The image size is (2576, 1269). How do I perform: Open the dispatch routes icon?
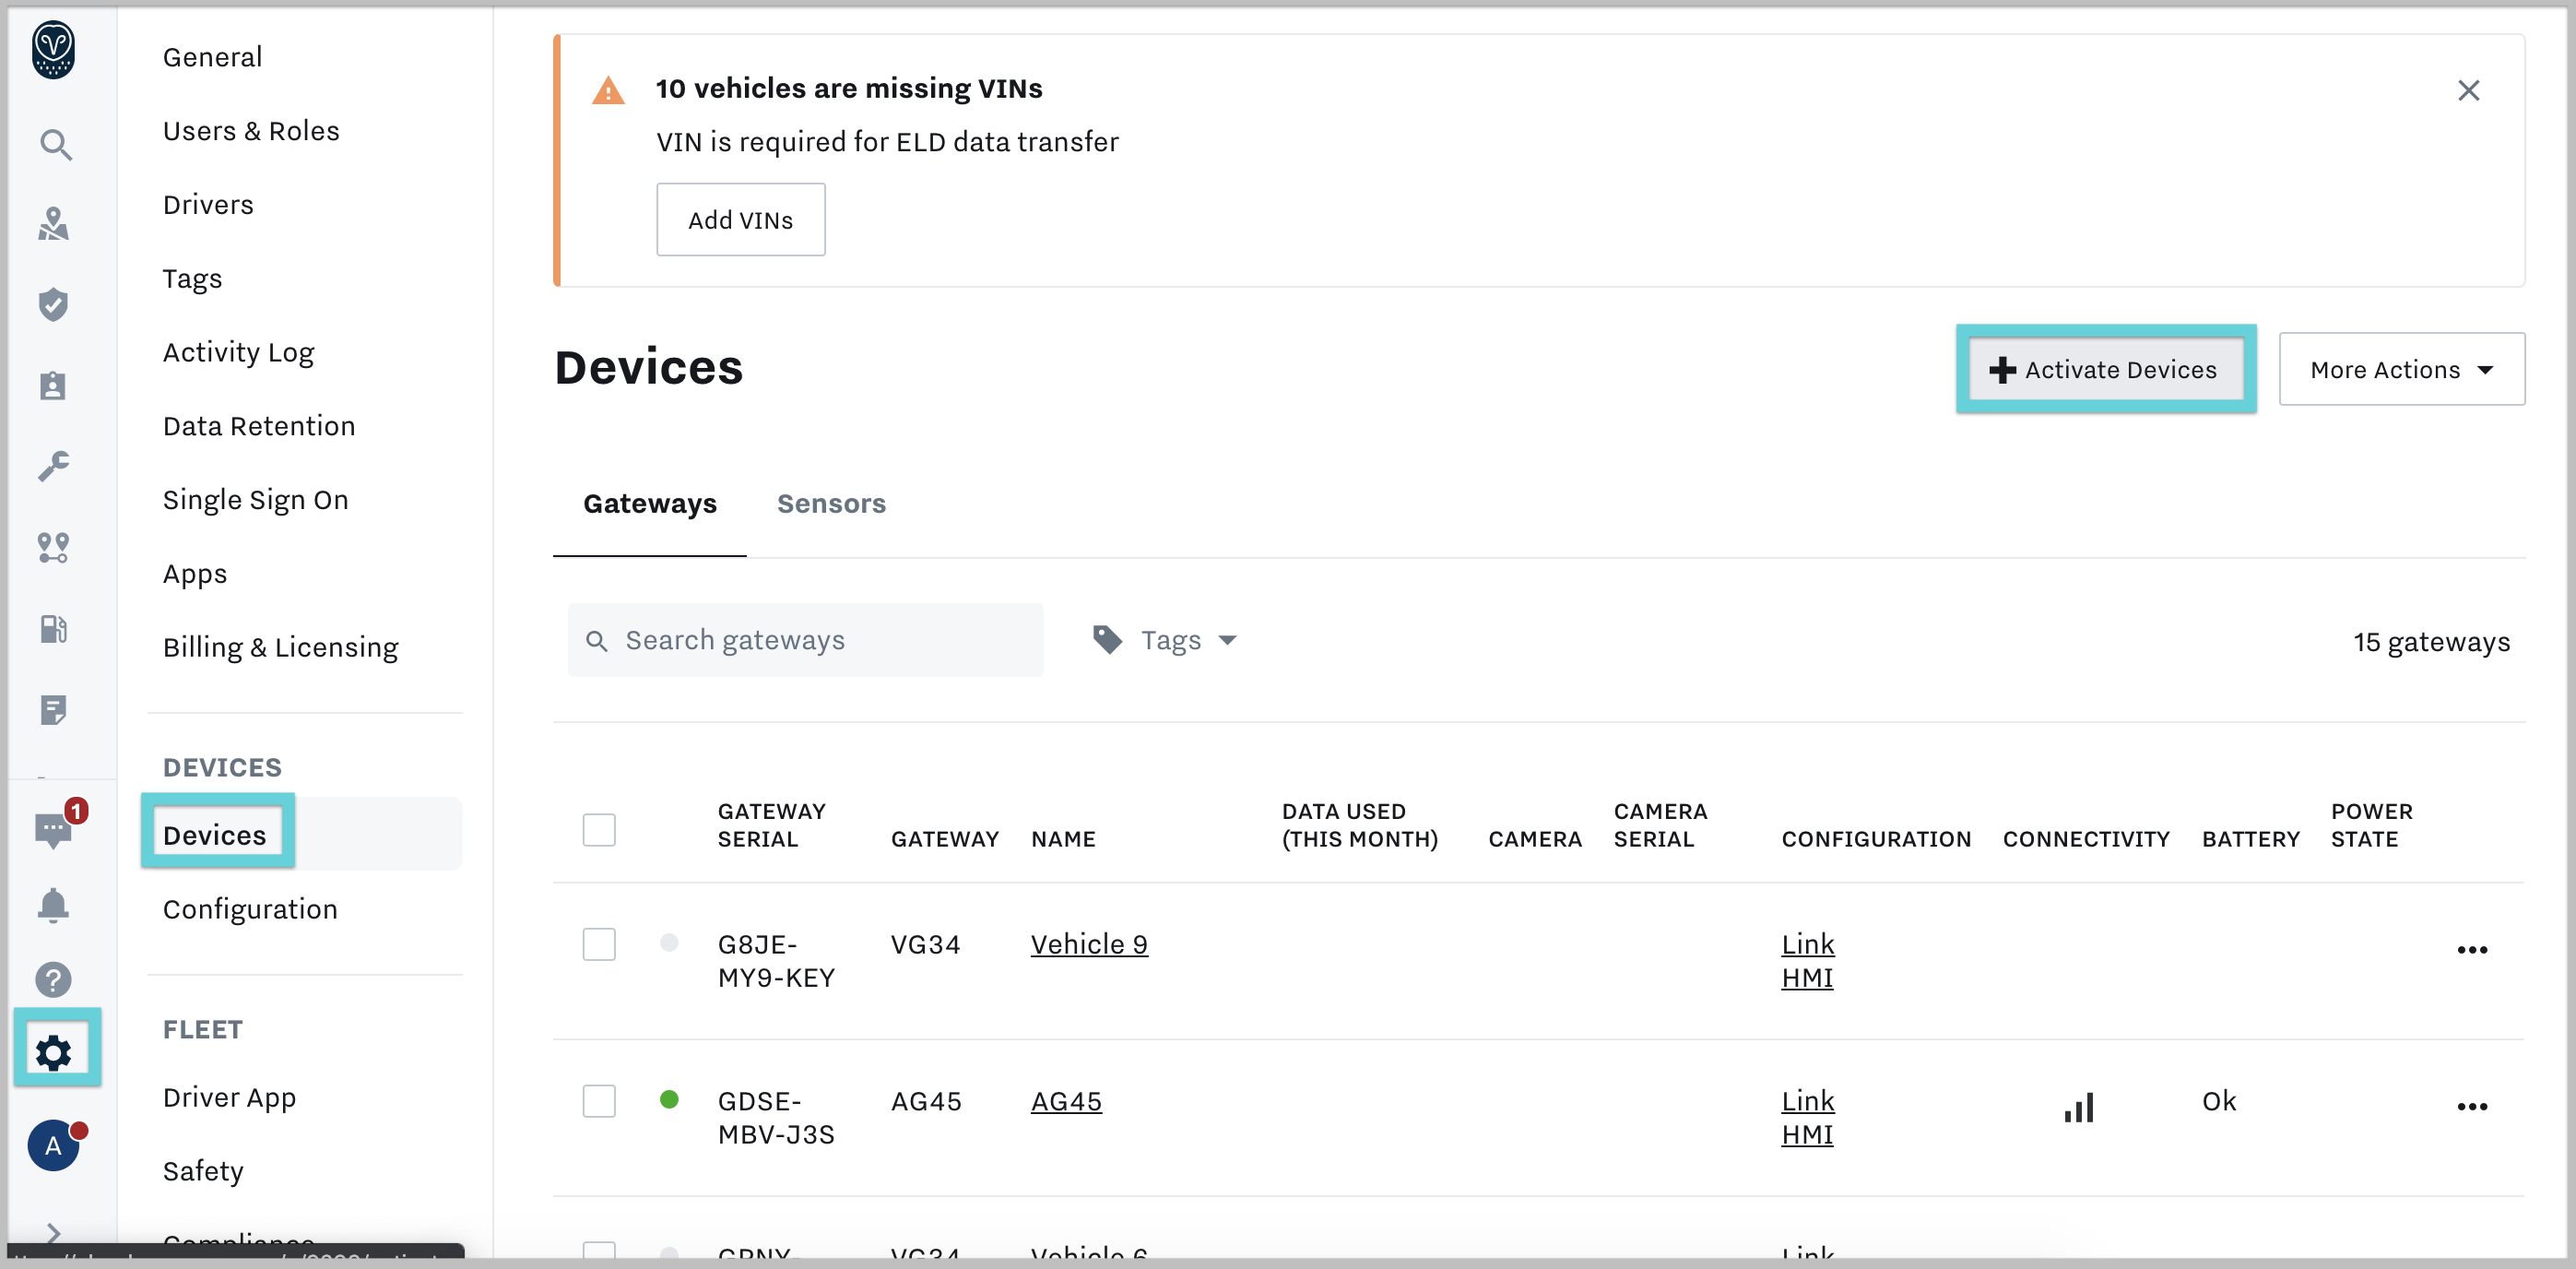click(x=53, y=547)
